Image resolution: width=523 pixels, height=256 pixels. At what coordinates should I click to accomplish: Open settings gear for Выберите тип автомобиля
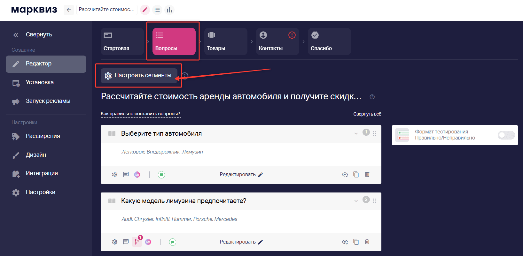point(115,175)
